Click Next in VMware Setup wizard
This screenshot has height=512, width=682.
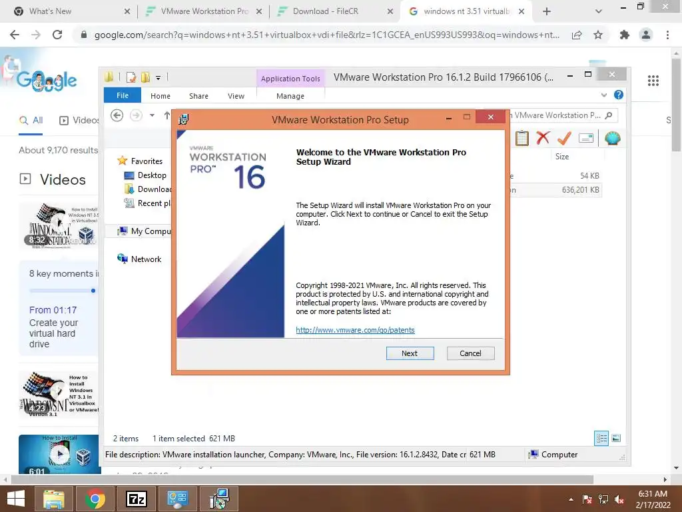point(410,353)
